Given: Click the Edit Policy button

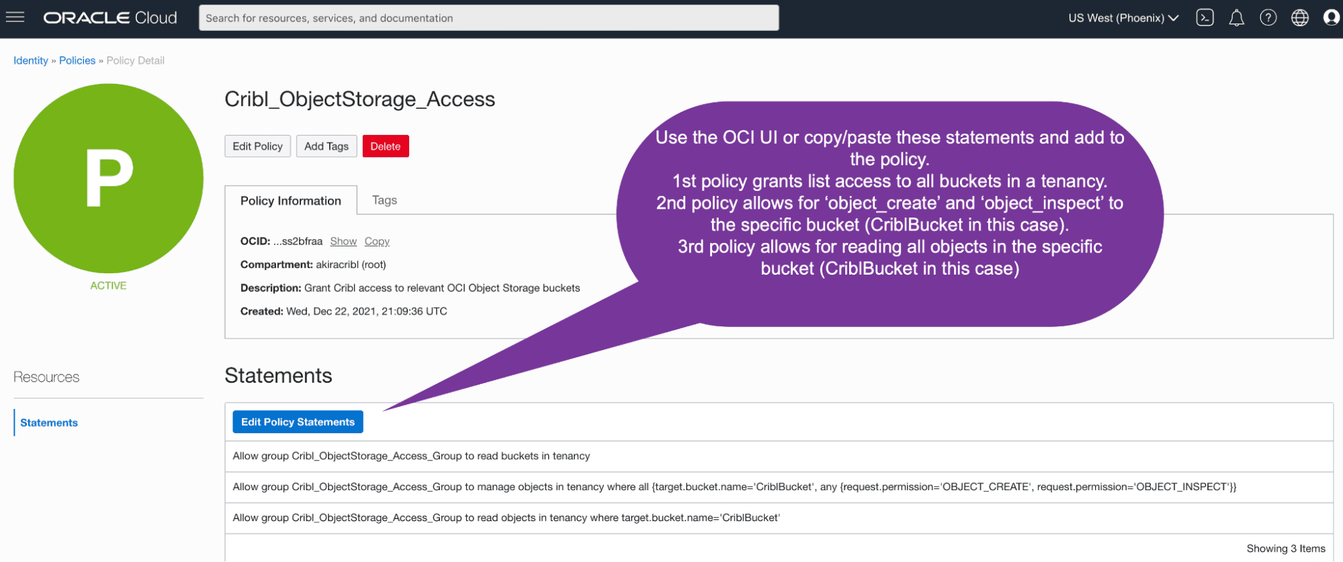Looking at the screenshot, I should click(x=257, y=146).
